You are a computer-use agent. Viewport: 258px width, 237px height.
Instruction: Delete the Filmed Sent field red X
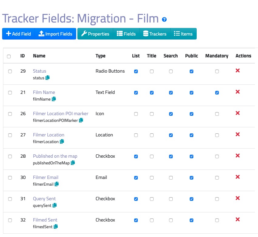(238, 220)
